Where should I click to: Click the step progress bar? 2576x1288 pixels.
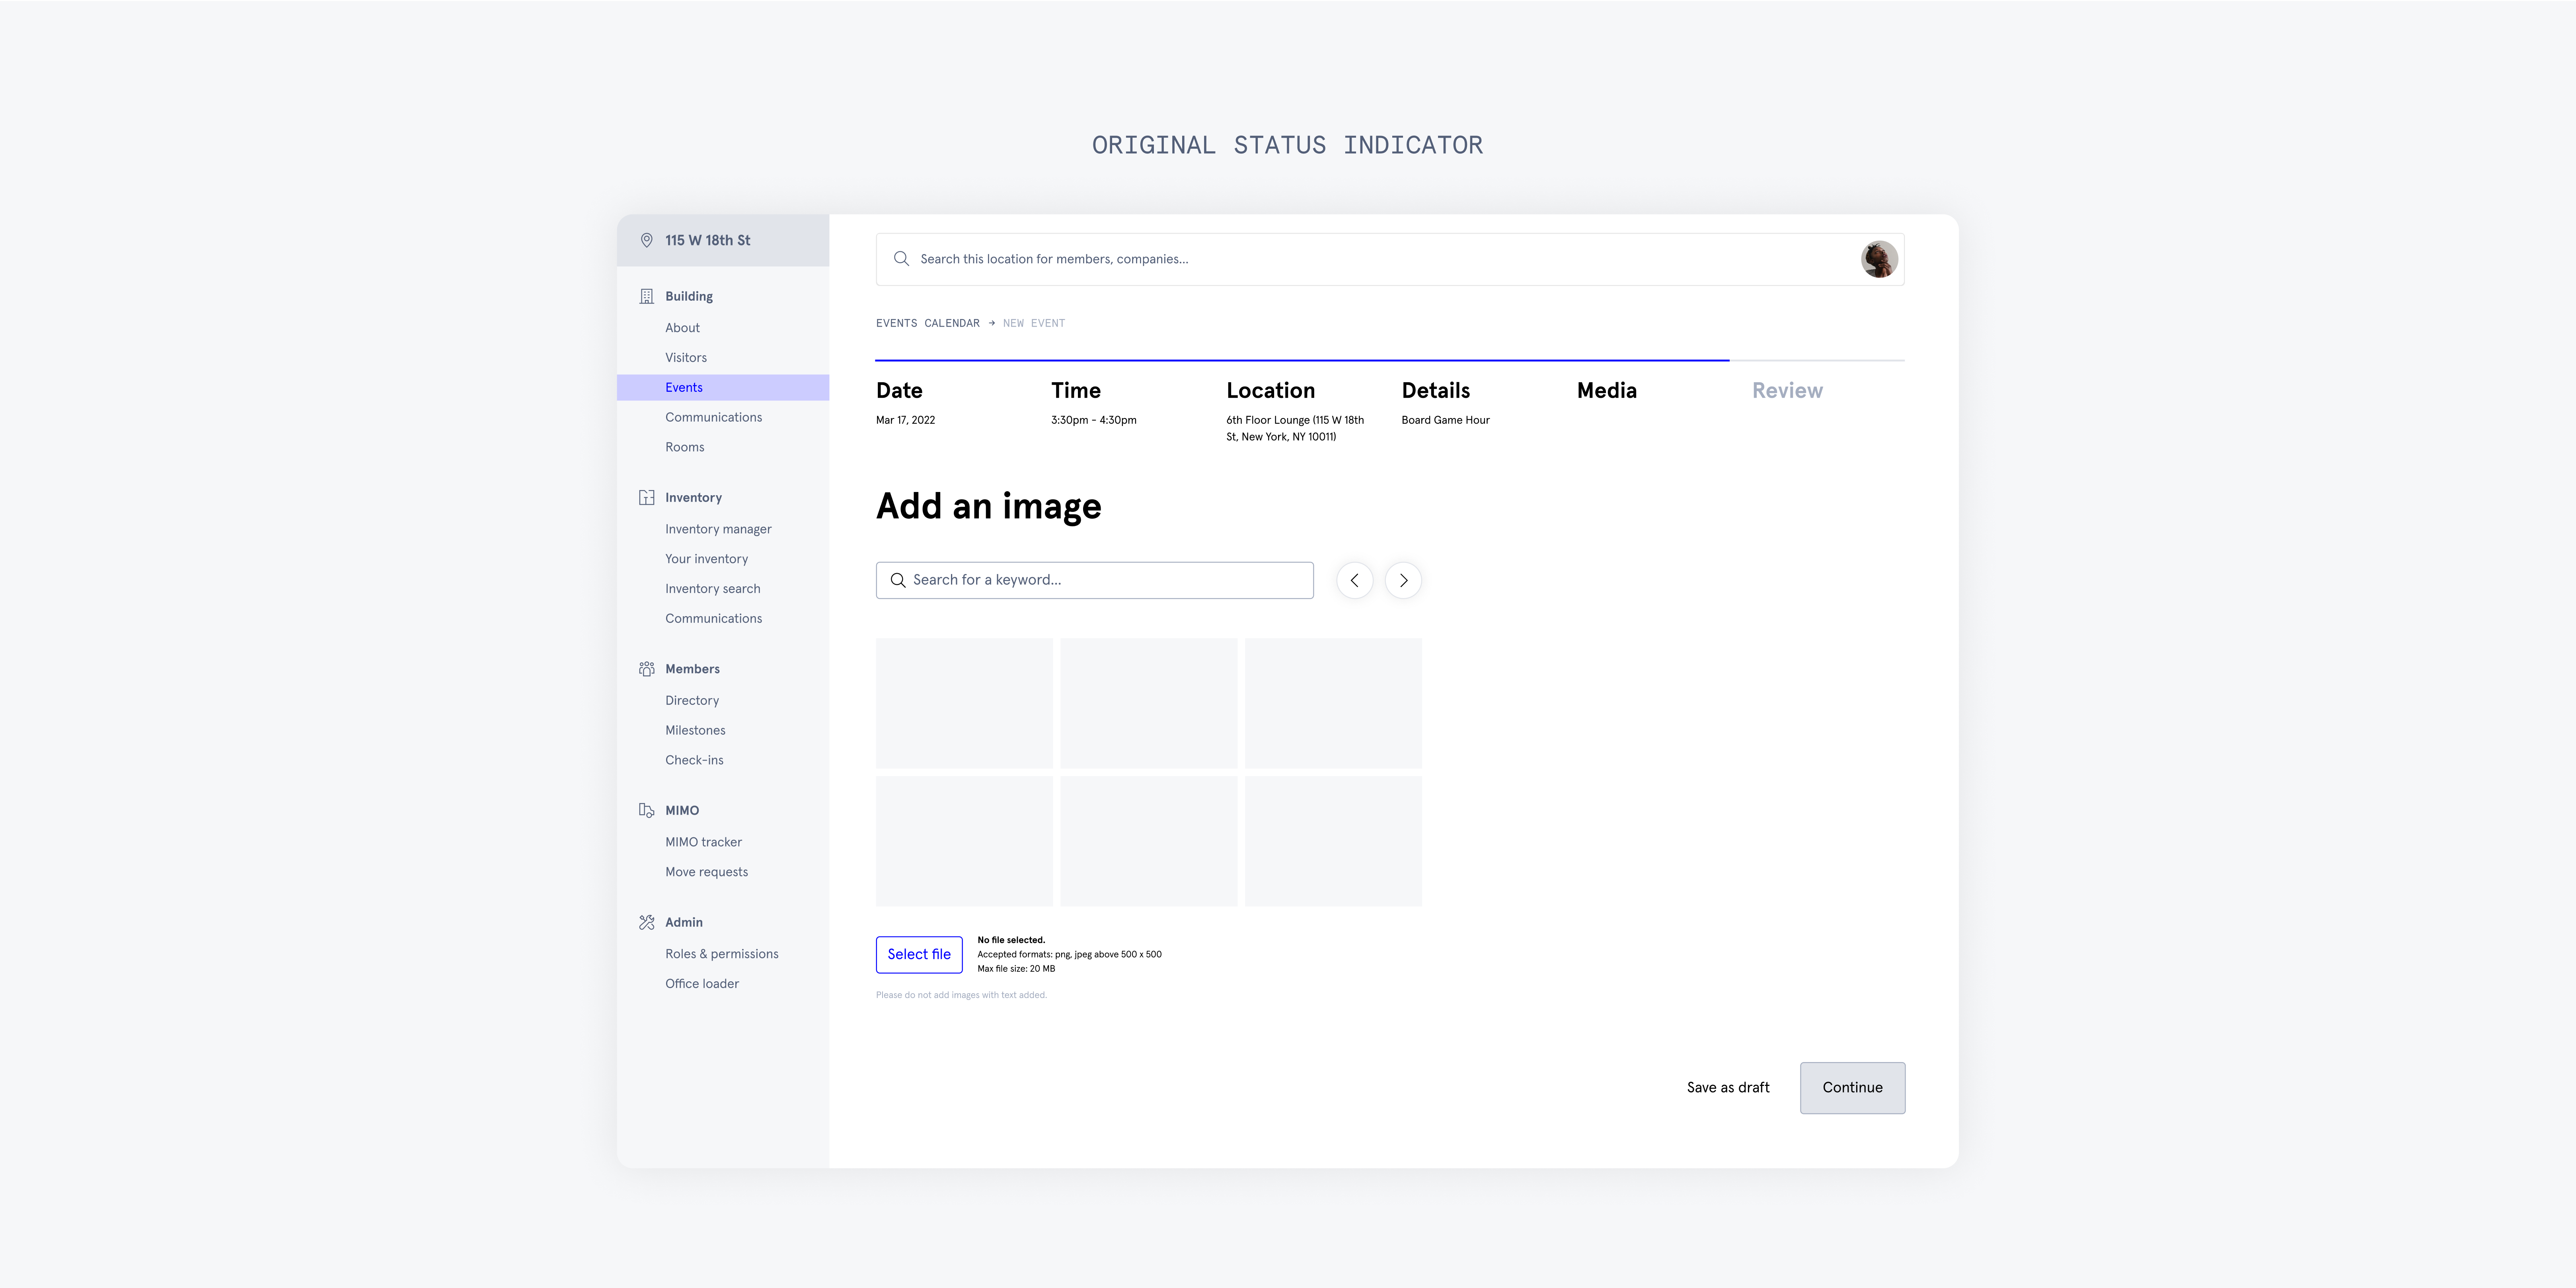tap(1390, 359)
